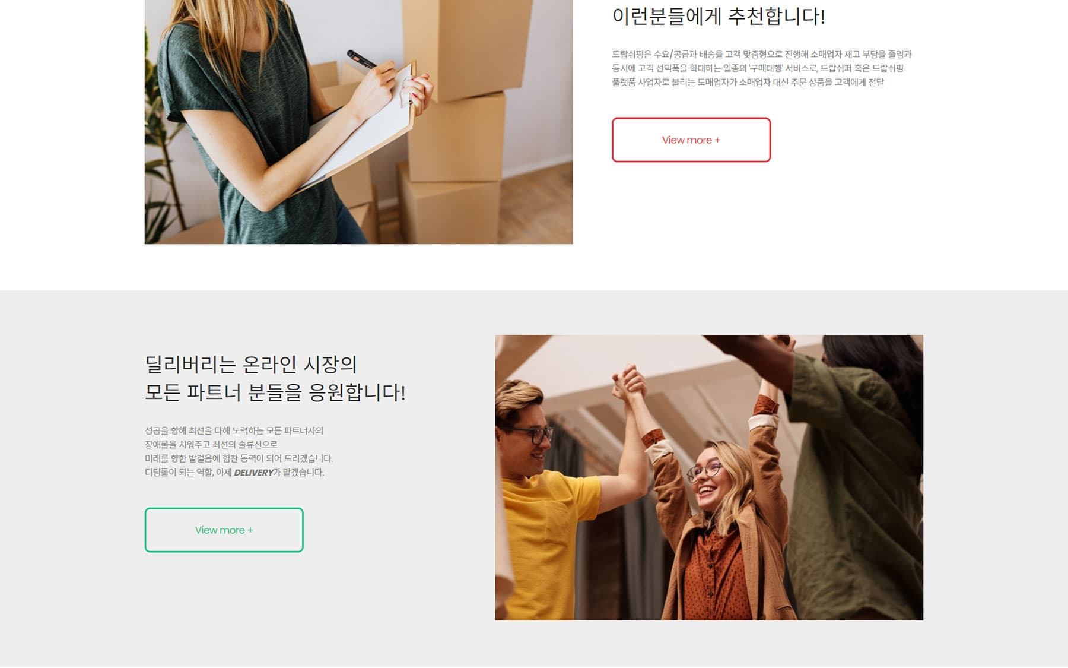Select the heading line 모든 파트너 분들을 응원합니다!
1068x668 pixels.
coord(275,392)
